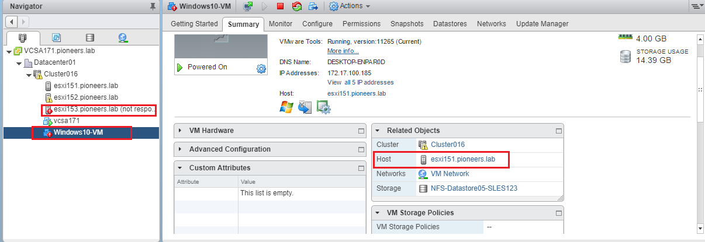Maximize Advanced Configuration panel
The width and height of the screenshot is (705, 242).
point(361,149)
